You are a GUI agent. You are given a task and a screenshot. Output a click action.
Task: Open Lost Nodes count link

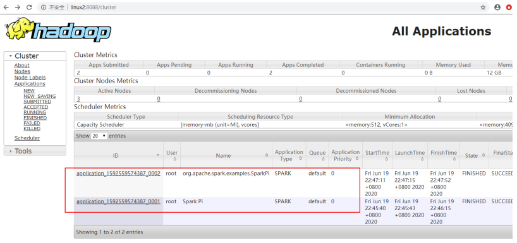[x=439, y=98]
